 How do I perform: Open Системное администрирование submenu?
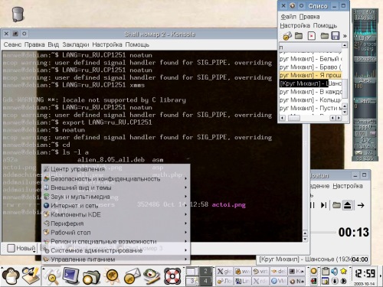click(116, 250)
